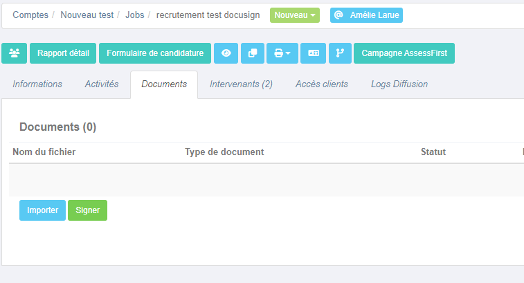Viewport: 524px width, 283px height.
Task: Open the Logs Diffusion tab
Action: [x=399, y=84]
